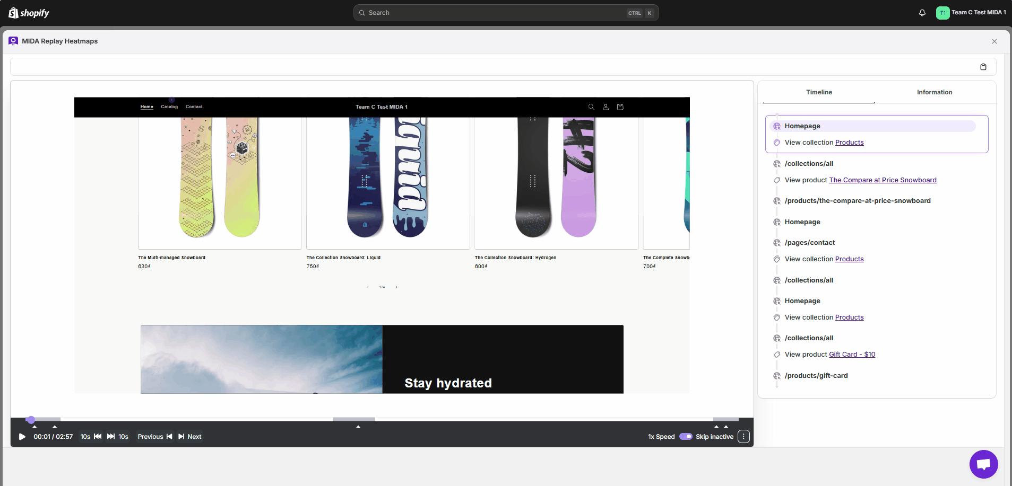Toggle the Skip inactive switch
This screenshot has width=1012, height=486.
(x=686, y=437)
